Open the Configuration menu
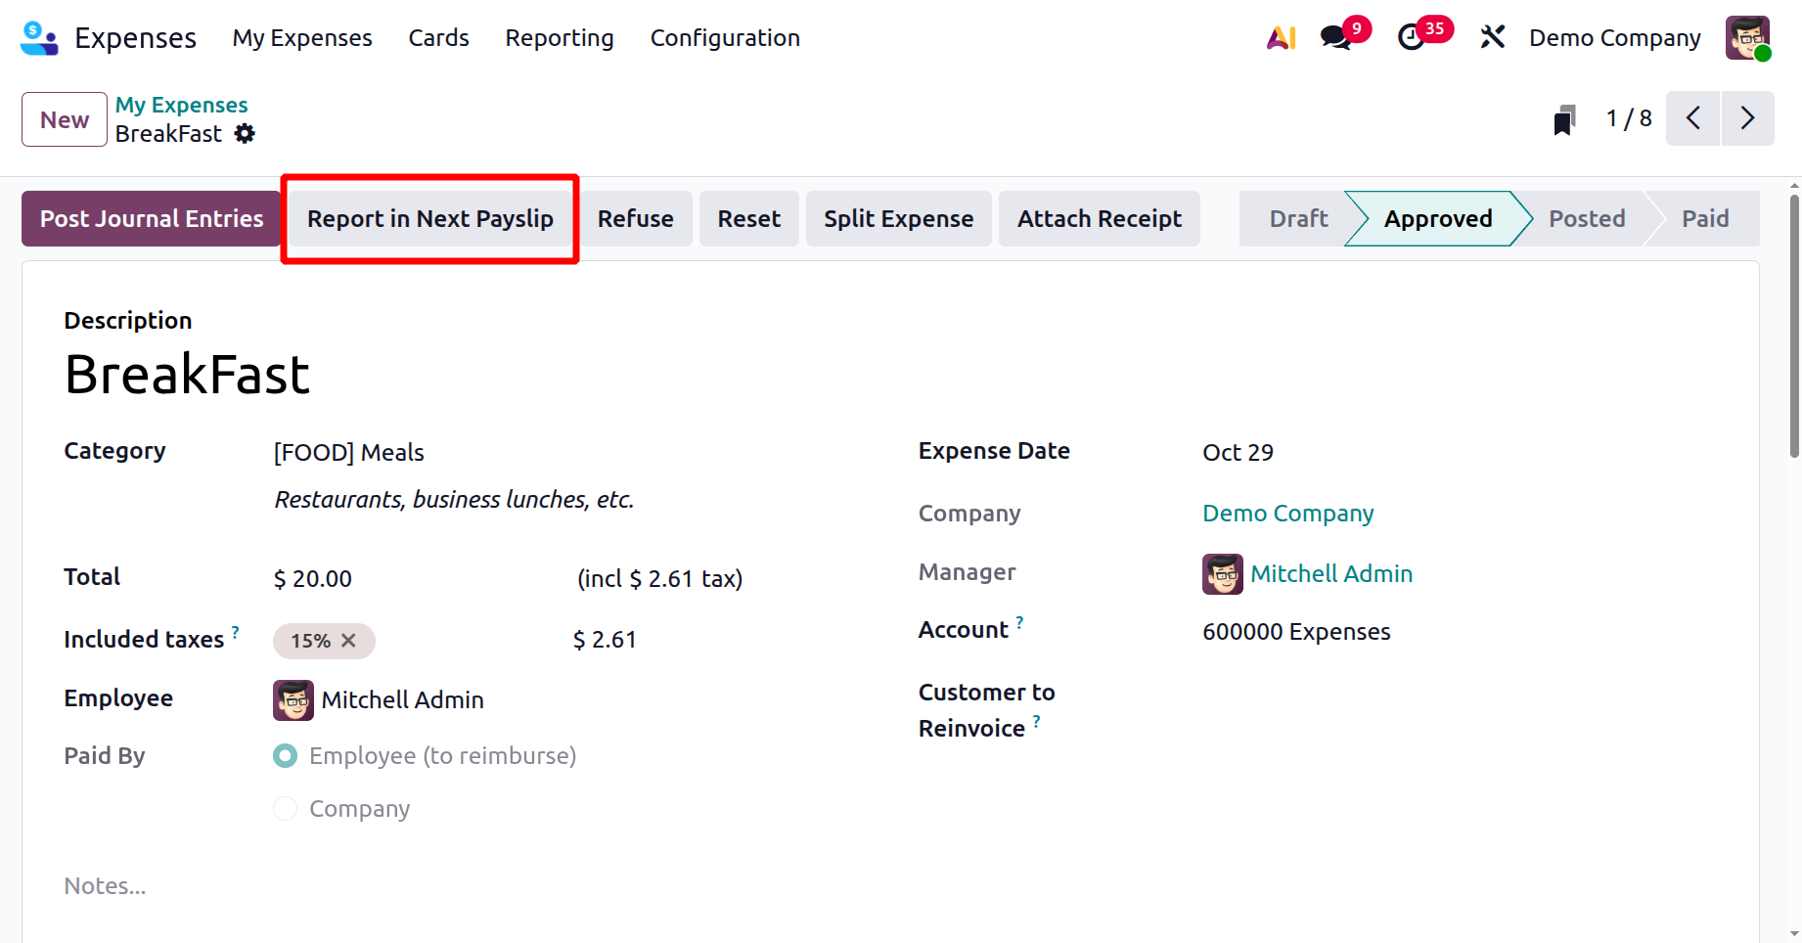The height and width of the screenshot is (943, 1802). pos(725,38)
